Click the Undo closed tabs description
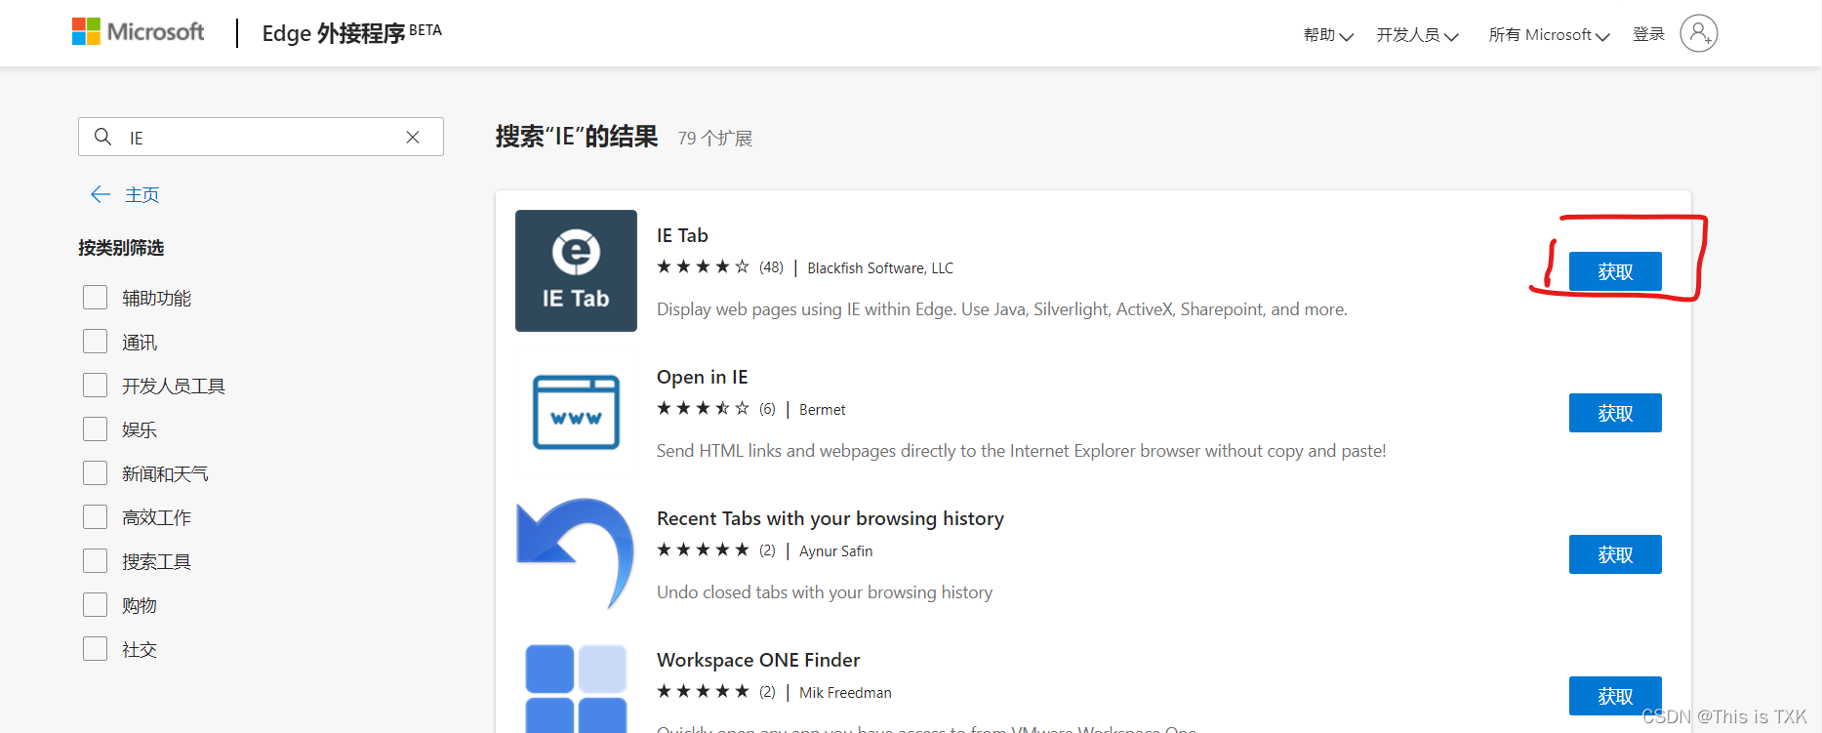 tap(825, 592)
